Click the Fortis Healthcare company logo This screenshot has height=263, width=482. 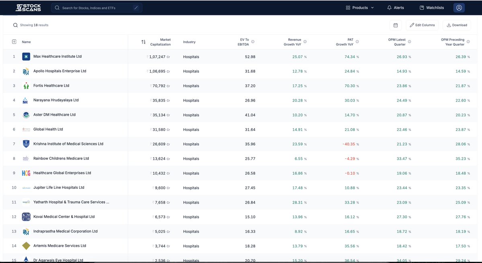click(25, 86)
